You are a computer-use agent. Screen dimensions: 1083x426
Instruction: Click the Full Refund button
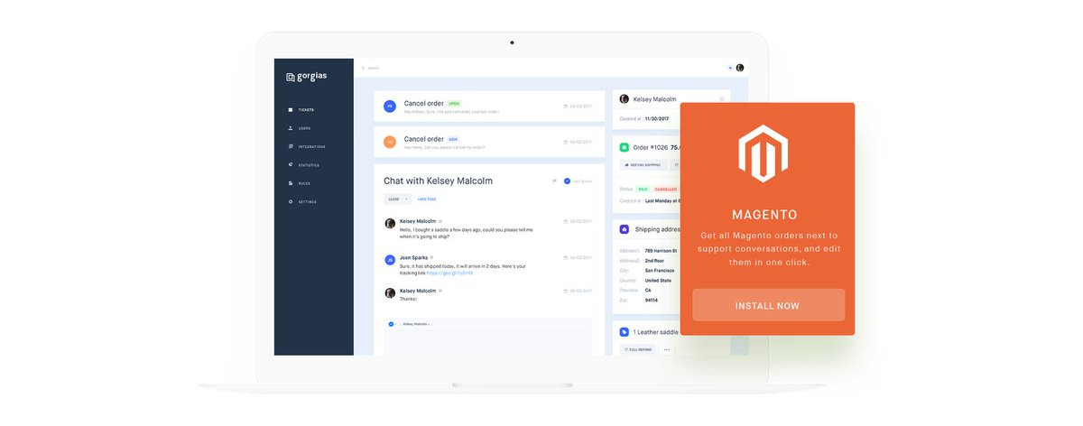[638, 349]
